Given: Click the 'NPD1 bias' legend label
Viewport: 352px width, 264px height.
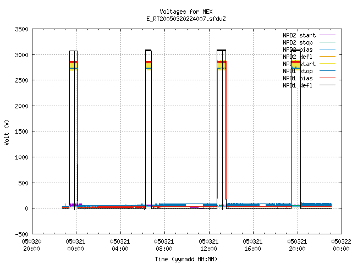Looking at the screenshot, I should coord(298,78).
